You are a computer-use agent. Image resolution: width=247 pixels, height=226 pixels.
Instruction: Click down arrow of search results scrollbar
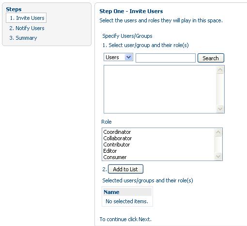pos(220,109)
